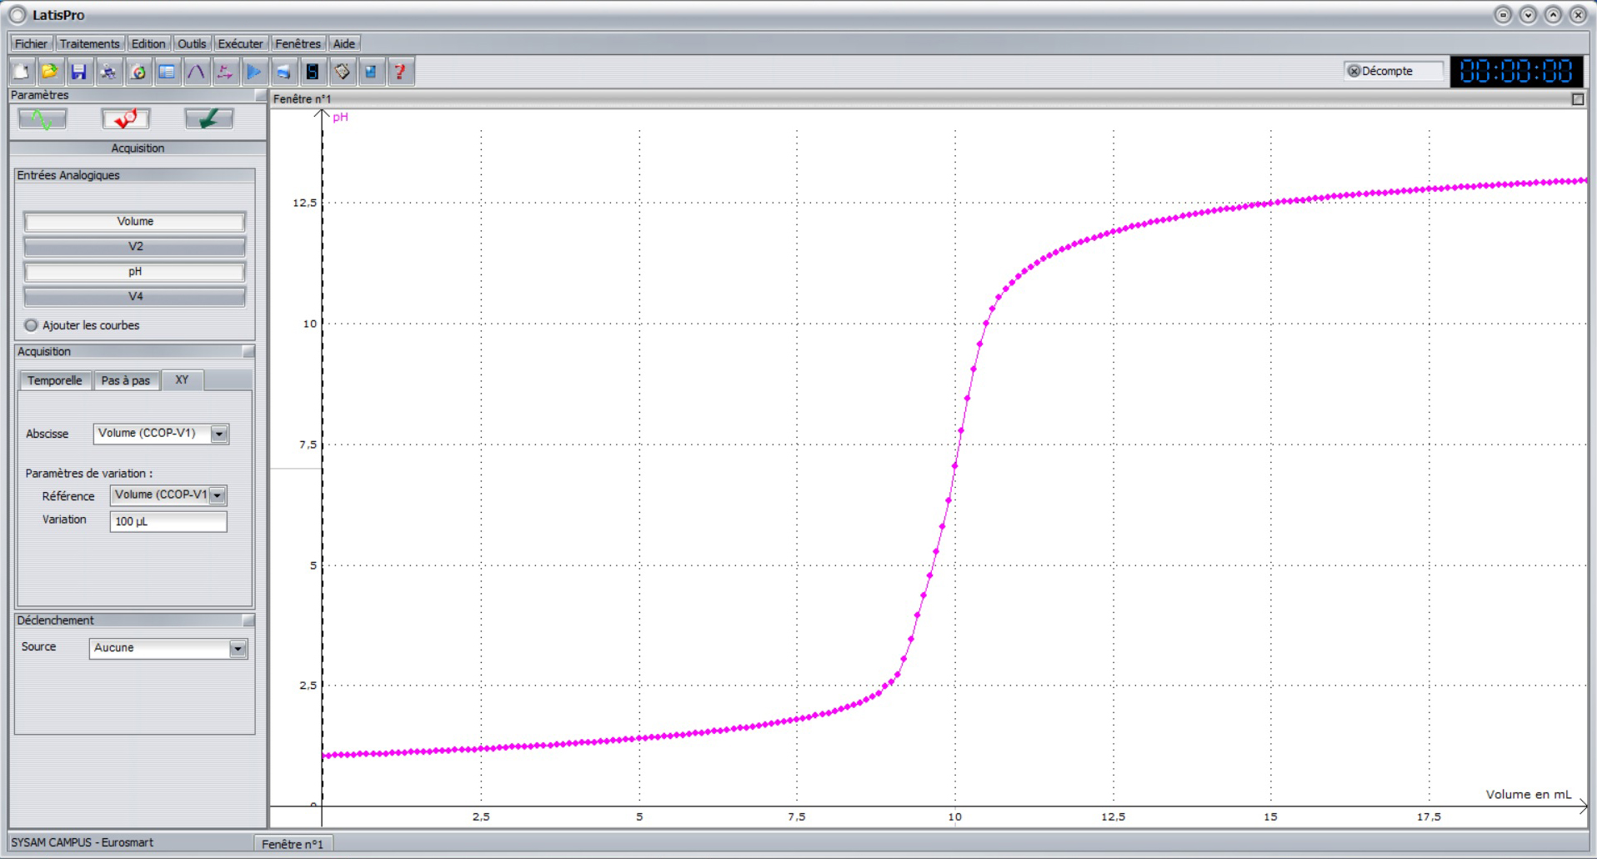This screenshot has height=859, width=1597.
Task: Toggle the pH analog input
Action: pos(135,272)
